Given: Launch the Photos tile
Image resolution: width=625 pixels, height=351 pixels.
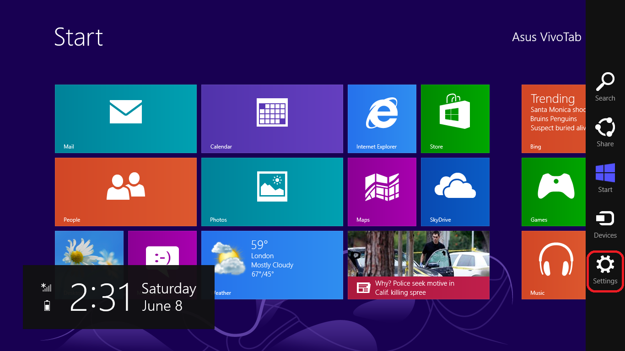Looking at the screenshot, I should (x=272, y=191).
